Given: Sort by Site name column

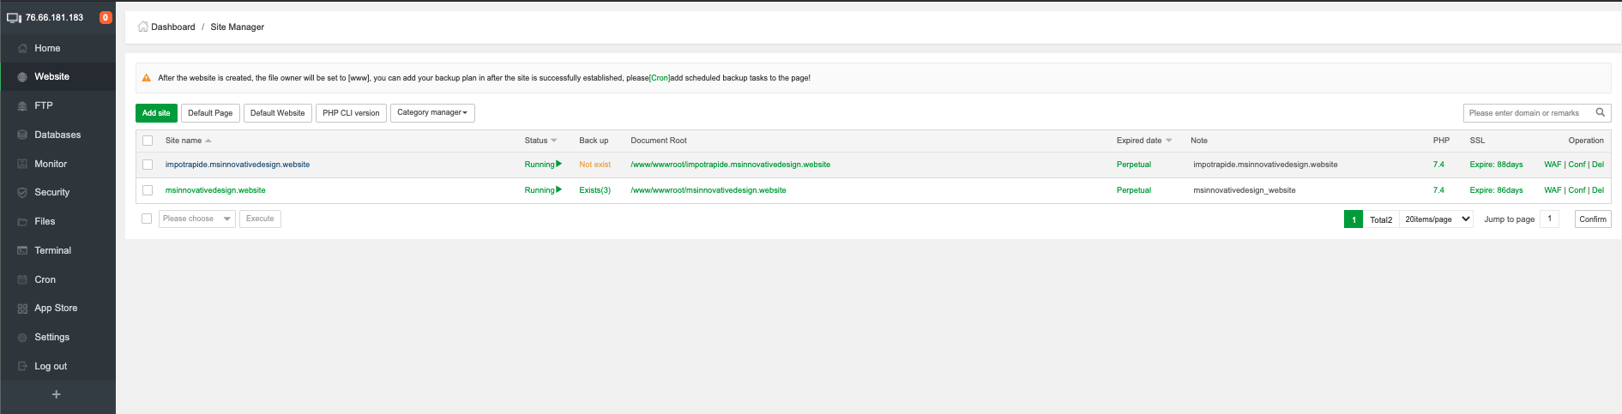Looking at the screenshot, I should click(x=188, y=141).
